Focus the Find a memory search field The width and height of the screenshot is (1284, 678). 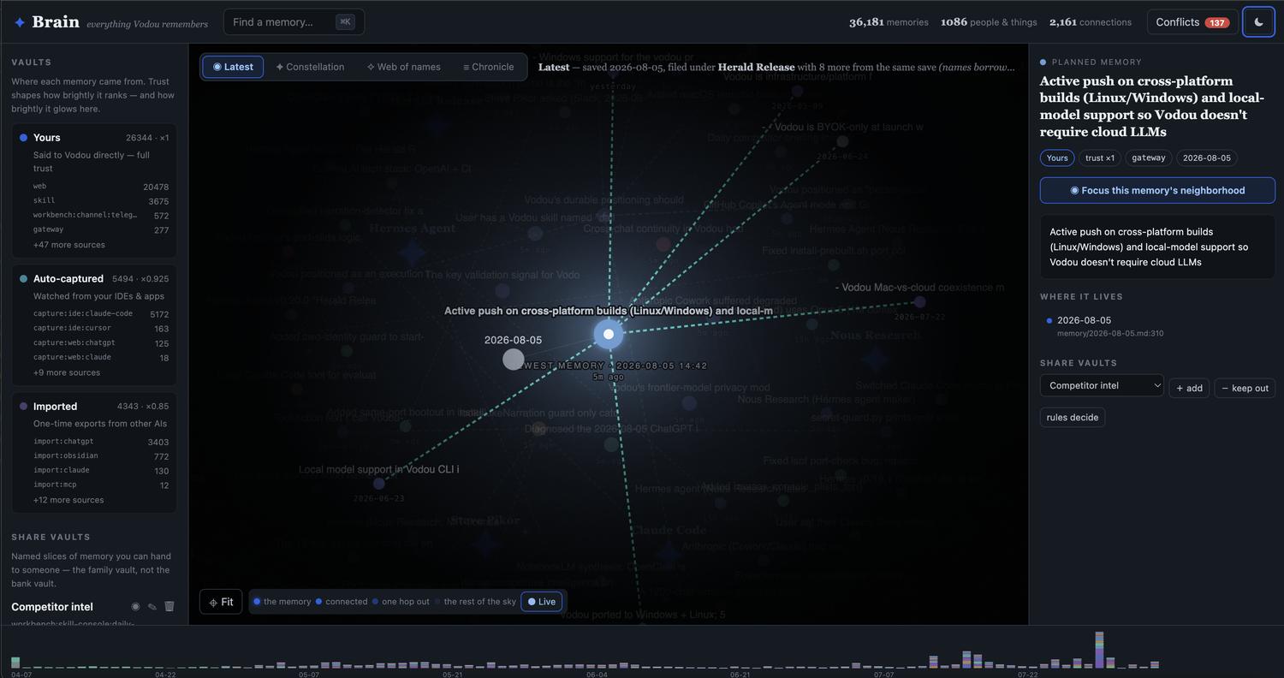pyautogui.click(x=294, y=22)
